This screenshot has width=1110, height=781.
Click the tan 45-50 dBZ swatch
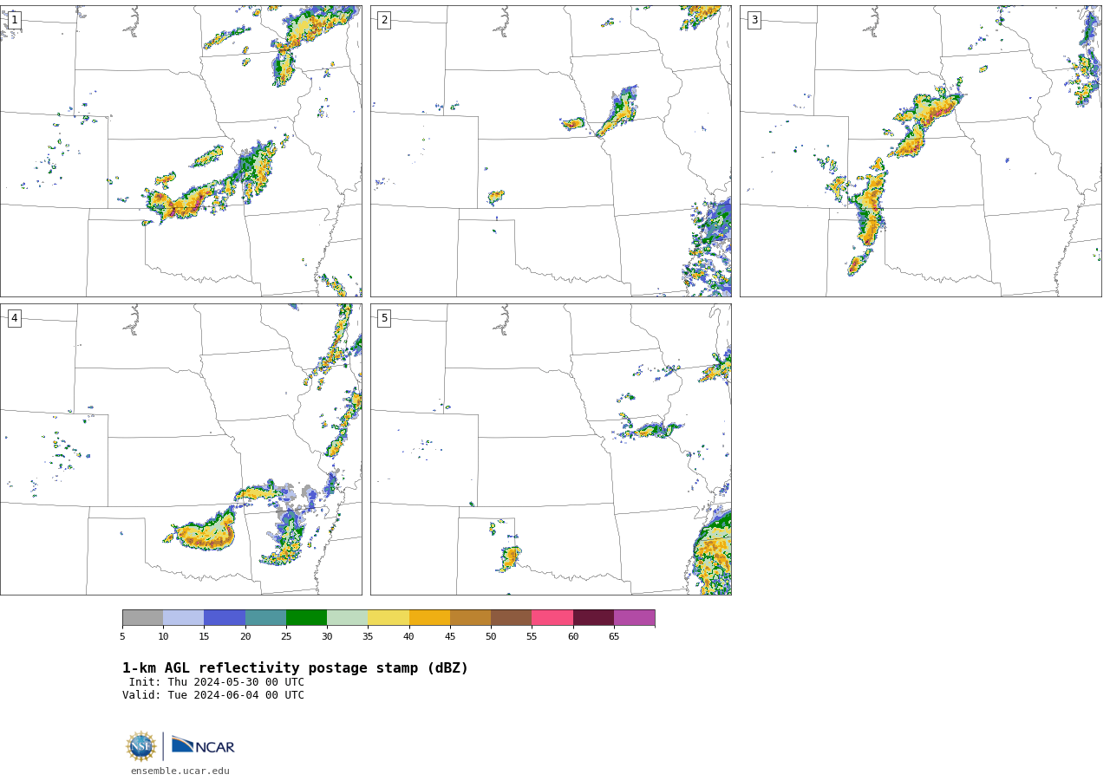coord(470,617)
